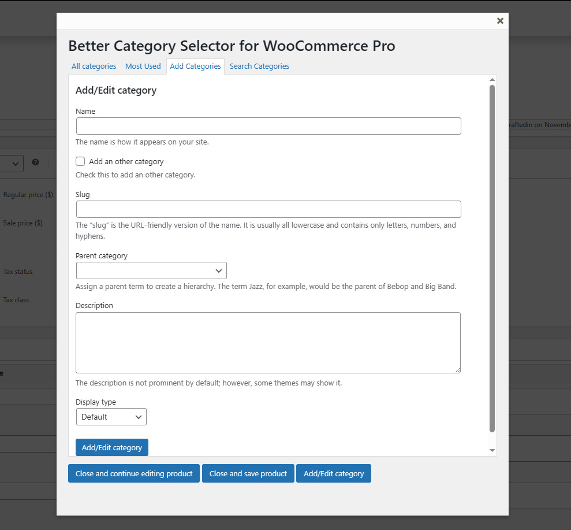This screenshot has width=571, height=530.
Task: Select the Add Categories tab
Action: (x=195, y=66)
